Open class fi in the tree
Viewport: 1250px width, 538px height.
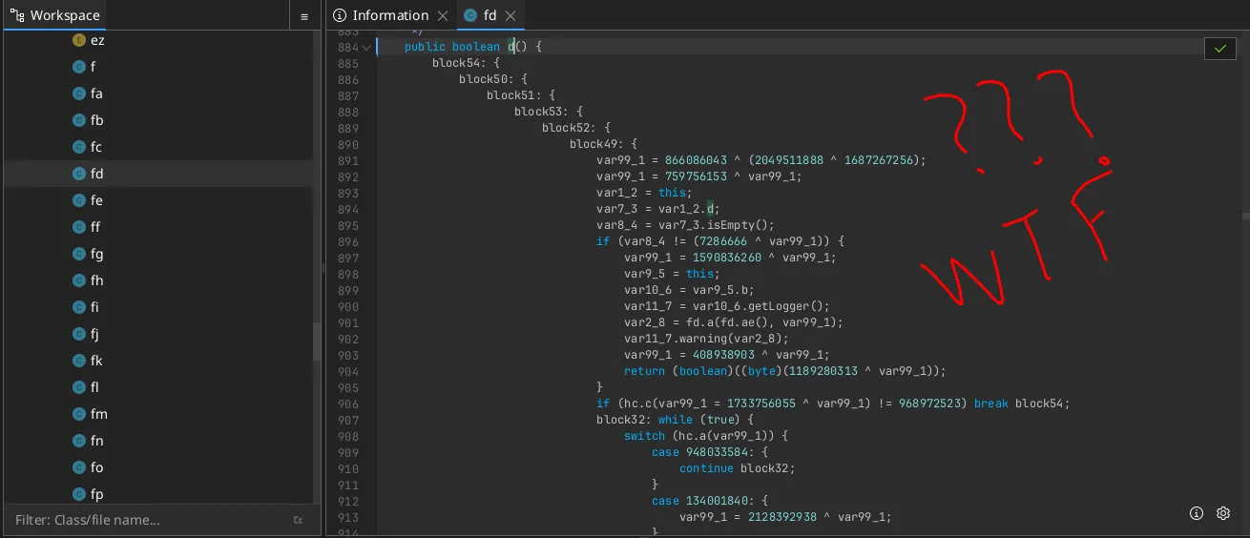pos(94,307)
